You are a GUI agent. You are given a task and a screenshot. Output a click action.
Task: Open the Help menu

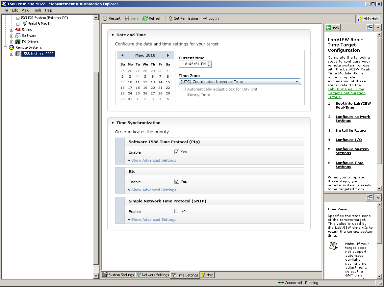click(x=49, y=10)
